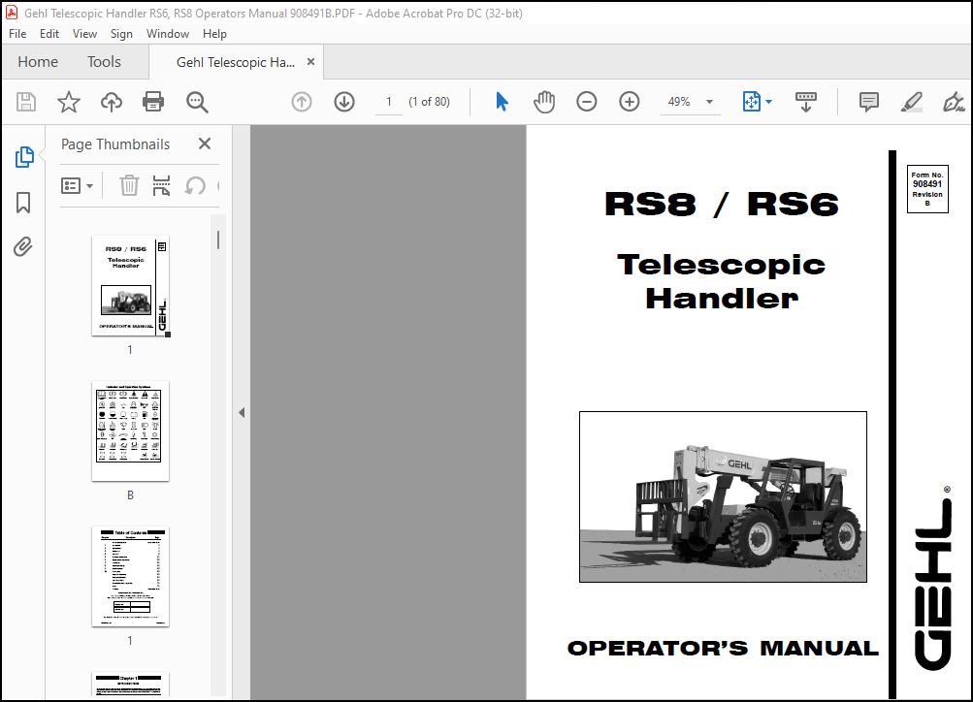
Task: Open the Find text magnifier tool
Action: tap(197, 102)
